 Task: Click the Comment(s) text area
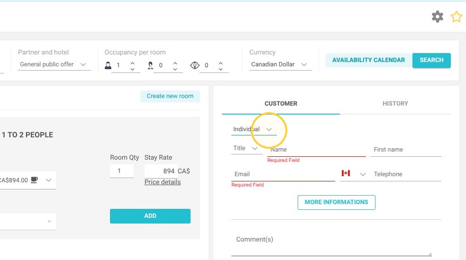click(332, 244)
